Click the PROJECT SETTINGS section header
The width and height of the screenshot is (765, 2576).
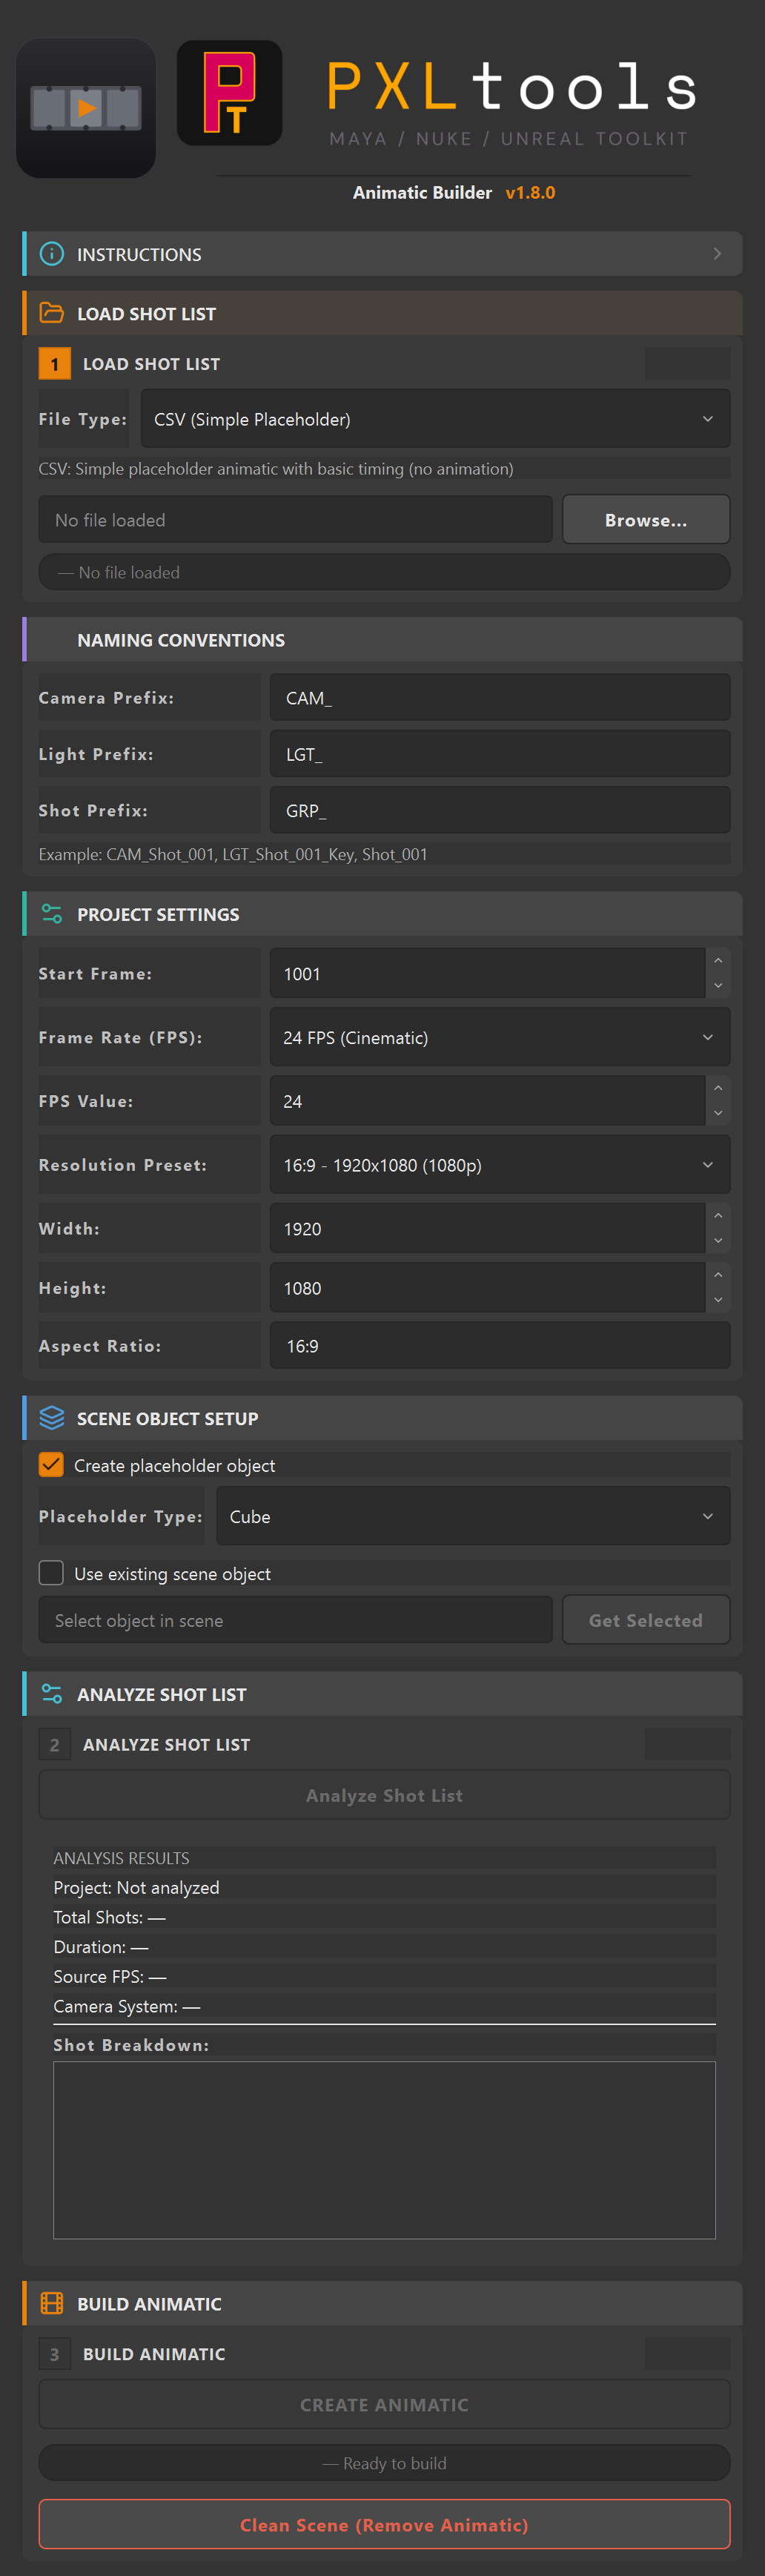pyautogui.click(x=382, y=914)
